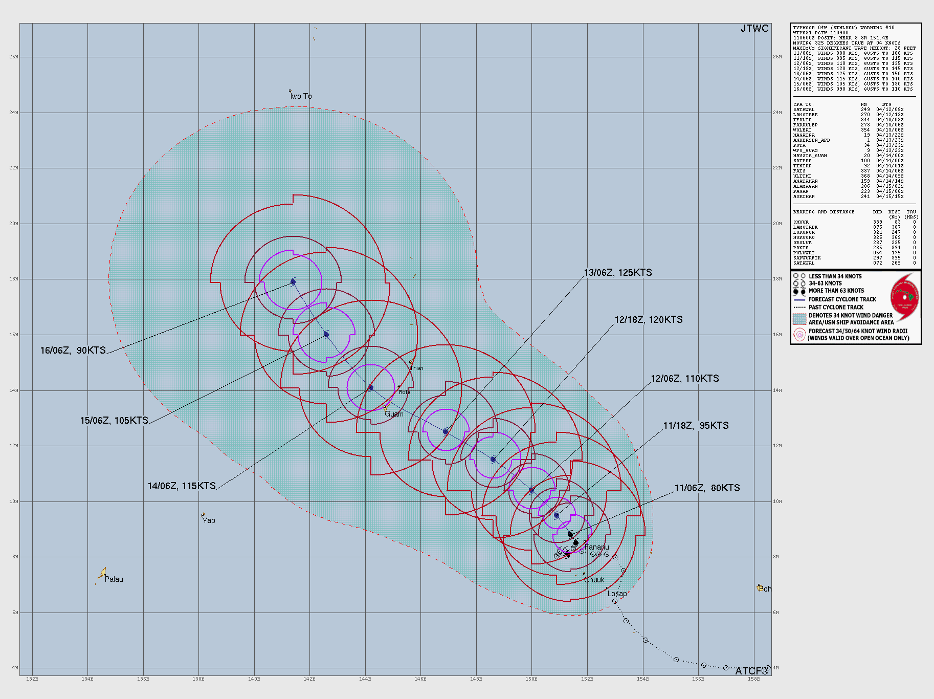Click the 16/06Z forecast position dot
The image size is (934, 699).
pos(293,281)
